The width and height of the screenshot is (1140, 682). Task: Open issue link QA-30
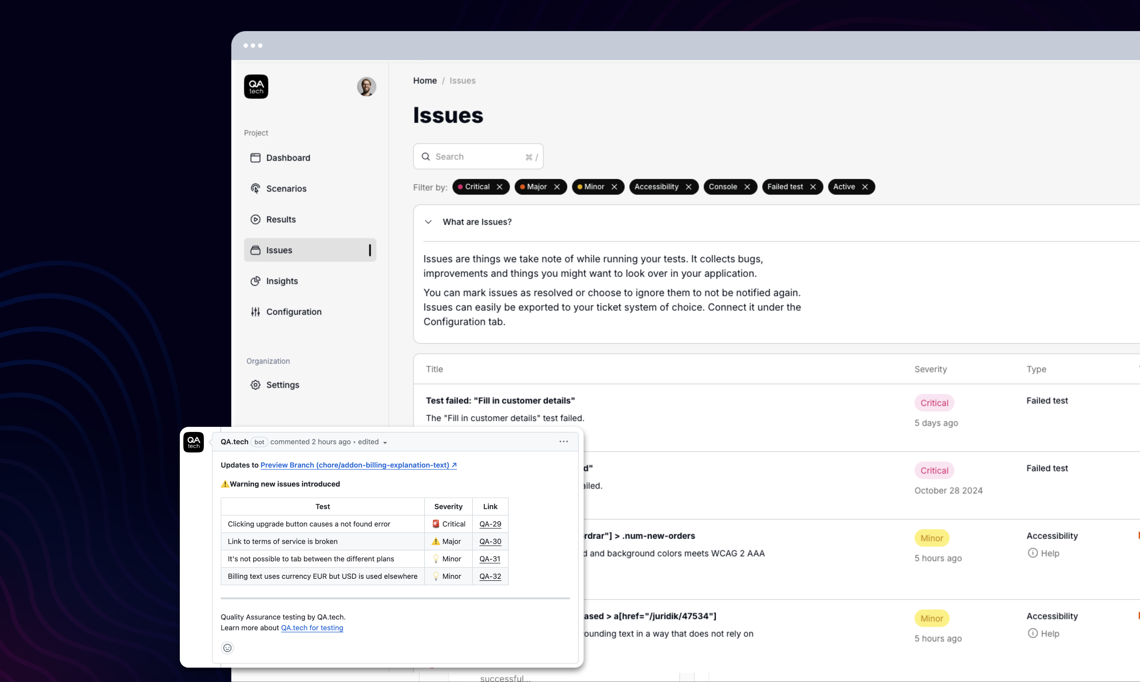tap(490, 541)
